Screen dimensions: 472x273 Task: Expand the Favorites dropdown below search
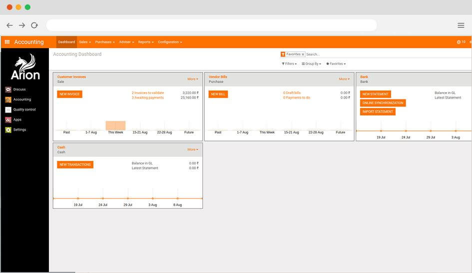[x=336, y=64]
